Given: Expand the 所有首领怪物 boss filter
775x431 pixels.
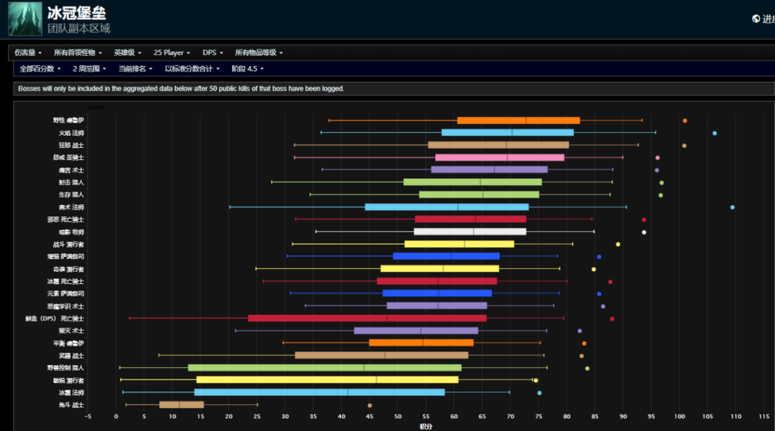Looking at the screenshot, I should [77, 52].
